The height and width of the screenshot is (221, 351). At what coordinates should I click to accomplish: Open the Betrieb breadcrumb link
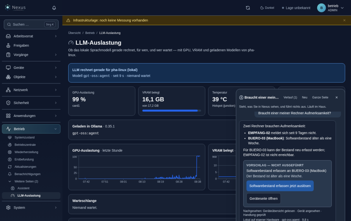[x=90, y=33]
